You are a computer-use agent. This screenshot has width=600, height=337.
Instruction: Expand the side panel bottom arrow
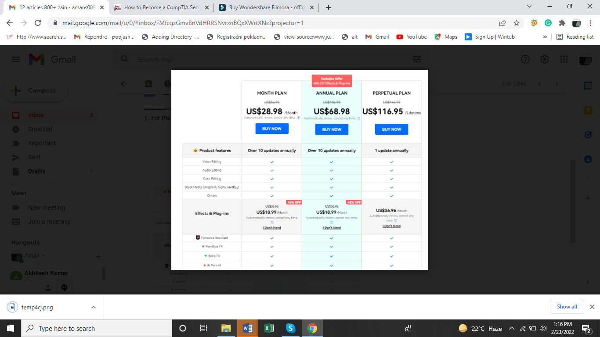[x=588, y=282]
